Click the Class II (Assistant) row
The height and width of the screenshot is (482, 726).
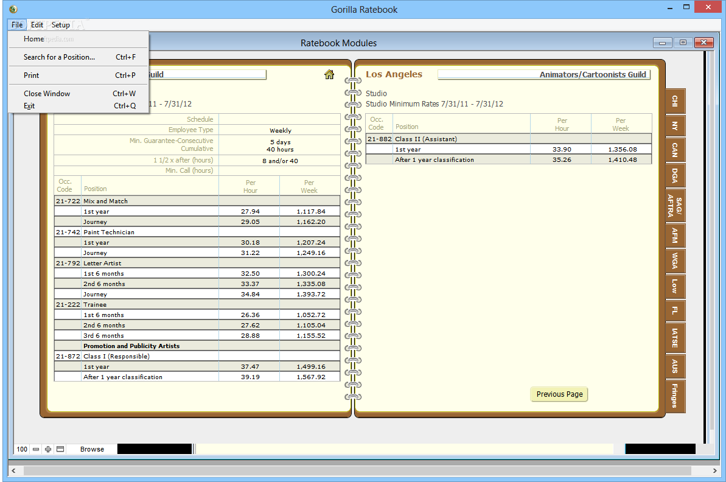[x=509, y=139]
